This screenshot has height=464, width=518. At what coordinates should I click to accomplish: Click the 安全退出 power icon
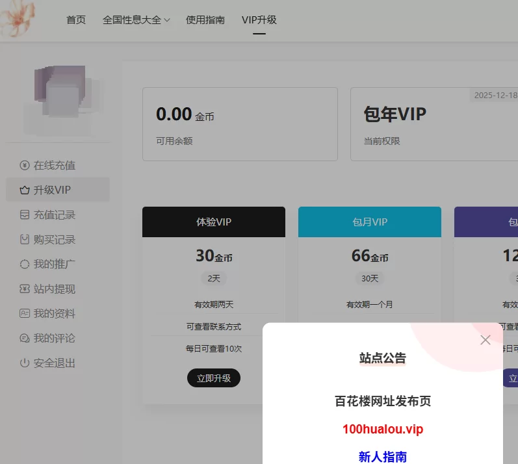pyautogui.click(x=25, y=363)
